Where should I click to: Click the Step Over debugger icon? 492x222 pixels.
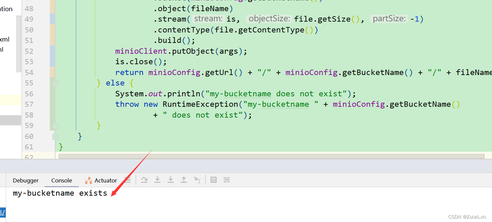[145, 180]
